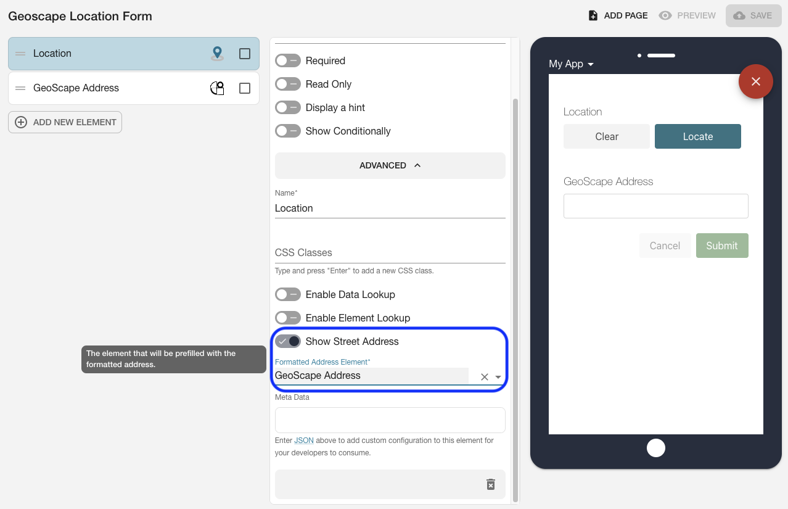Image resolution: width=788 pixels, height=509 pixels.
Task: Open the Formatted Address Element dropdown arrow
Action: 498,377
